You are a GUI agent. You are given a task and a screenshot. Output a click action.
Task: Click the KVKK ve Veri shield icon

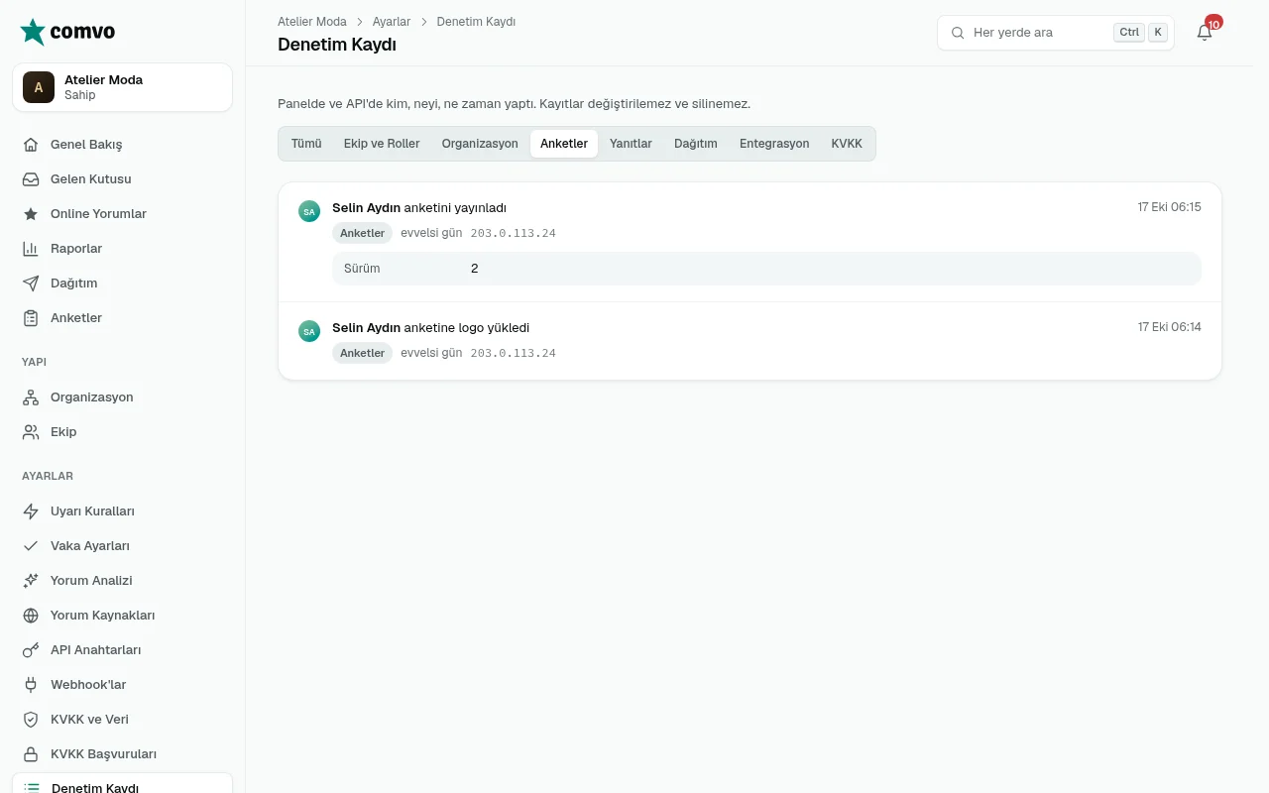point(31,720)
